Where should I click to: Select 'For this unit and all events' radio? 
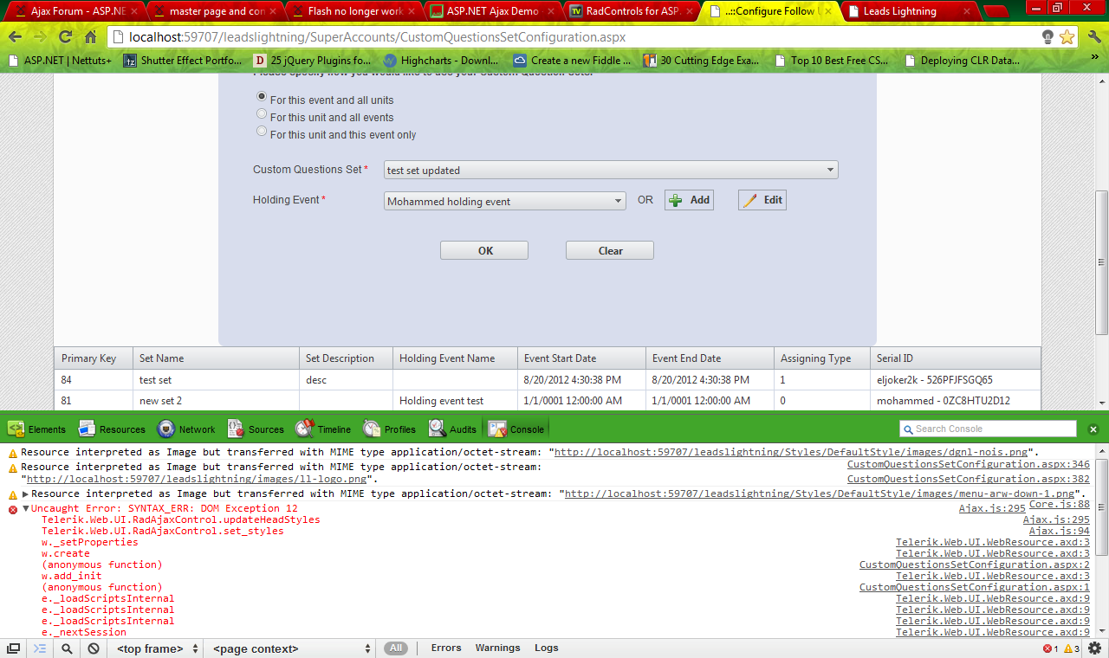coord(262,113)
